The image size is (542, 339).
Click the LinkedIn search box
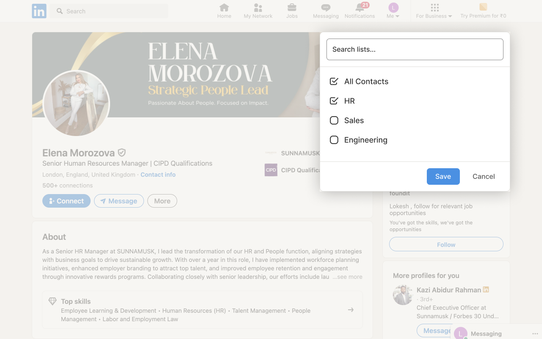[109, 11]
